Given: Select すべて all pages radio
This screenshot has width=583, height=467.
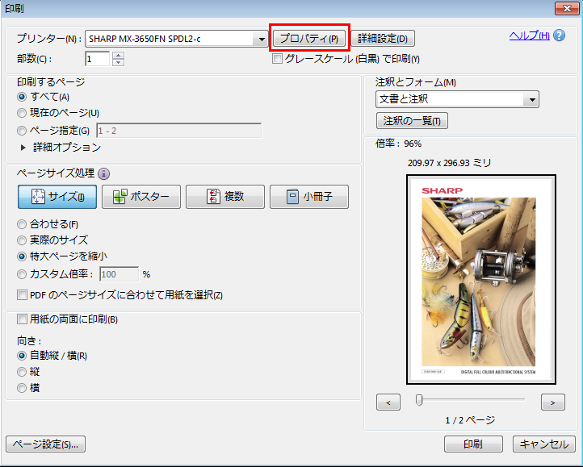Looking at the screenshot, I should [x=22, y=97].
